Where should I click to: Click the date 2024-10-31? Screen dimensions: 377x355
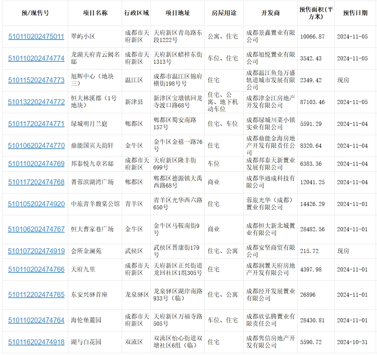tap(352, 342)
